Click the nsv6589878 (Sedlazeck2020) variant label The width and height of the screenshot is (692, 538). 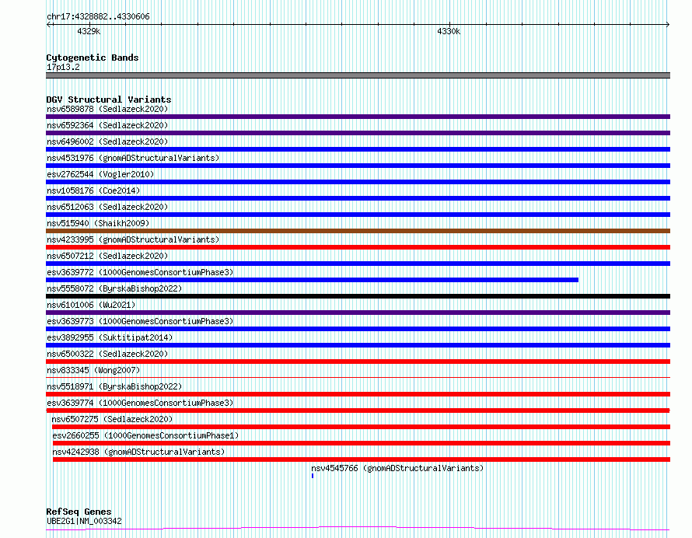click(107, 109)
